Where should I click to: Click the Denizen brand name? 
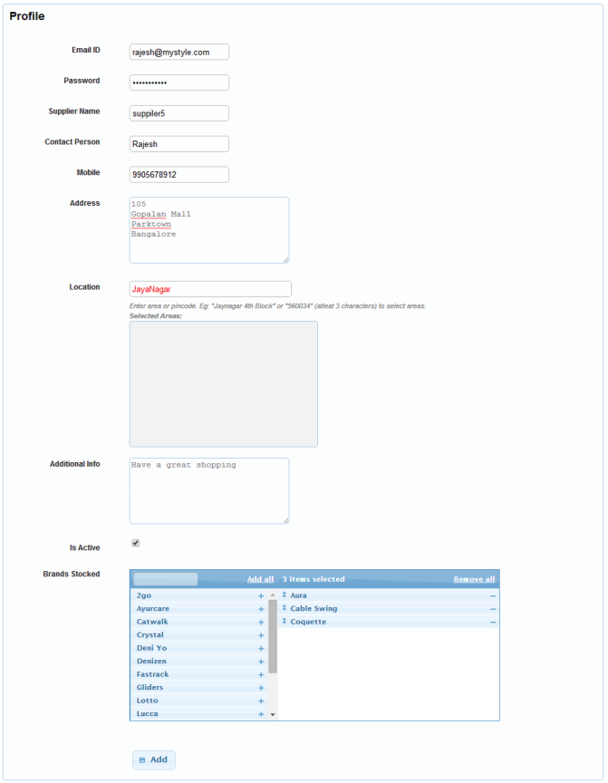(x=151, y=662)
